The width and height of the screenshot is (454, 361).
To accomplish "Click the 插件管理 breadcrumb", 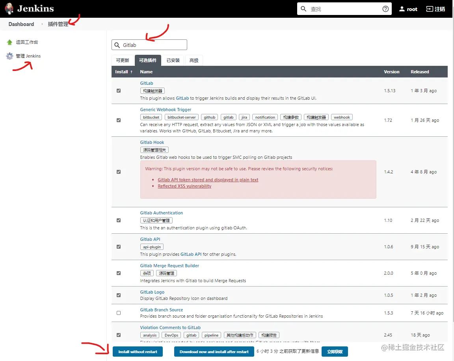I will click(x=58, y=24).
